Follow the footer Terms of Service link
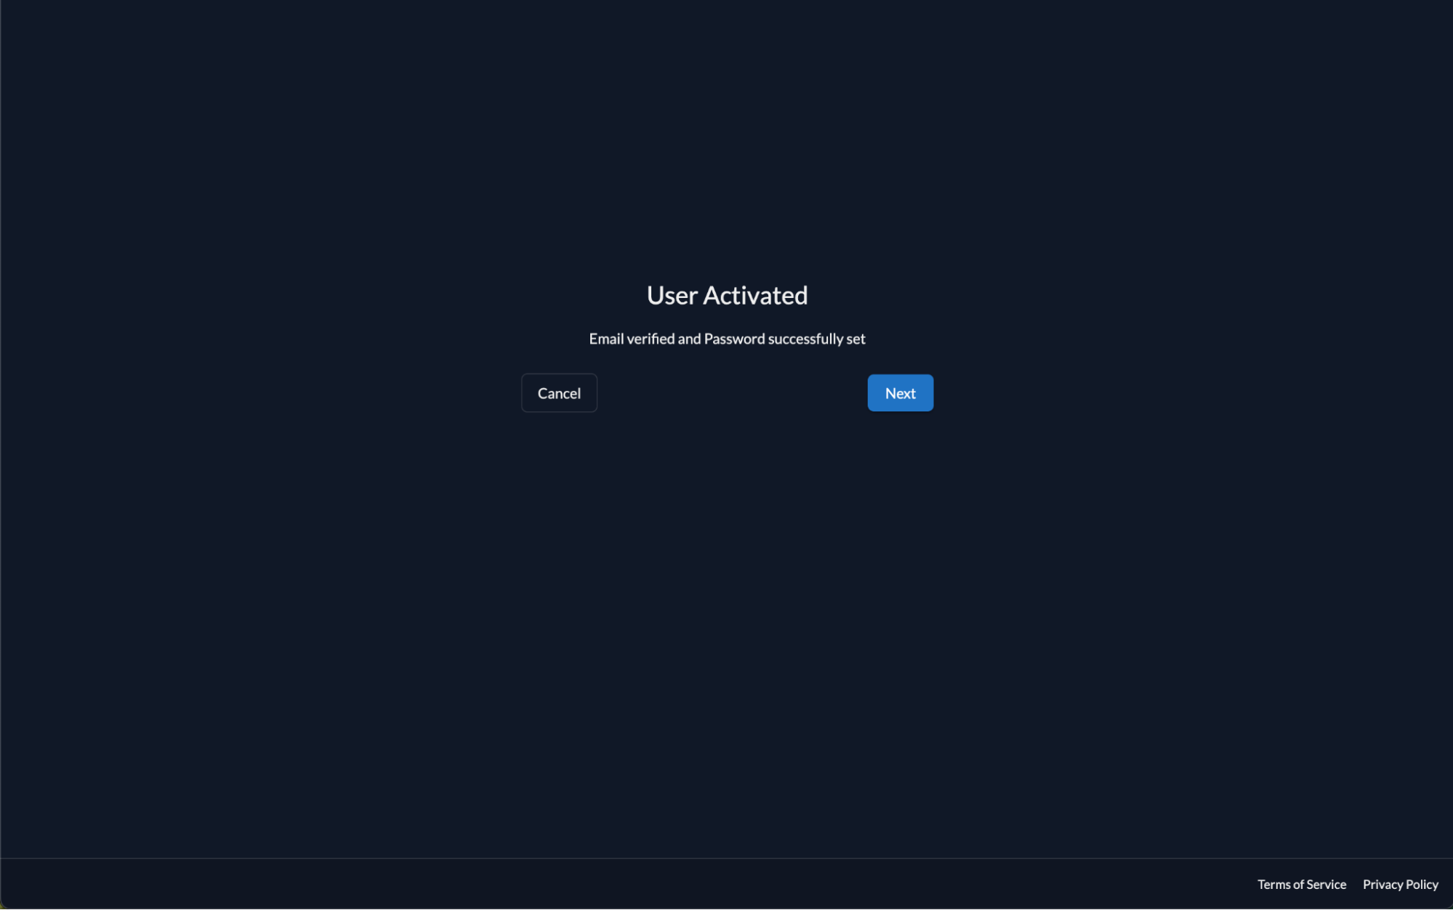 [1301, 884]
